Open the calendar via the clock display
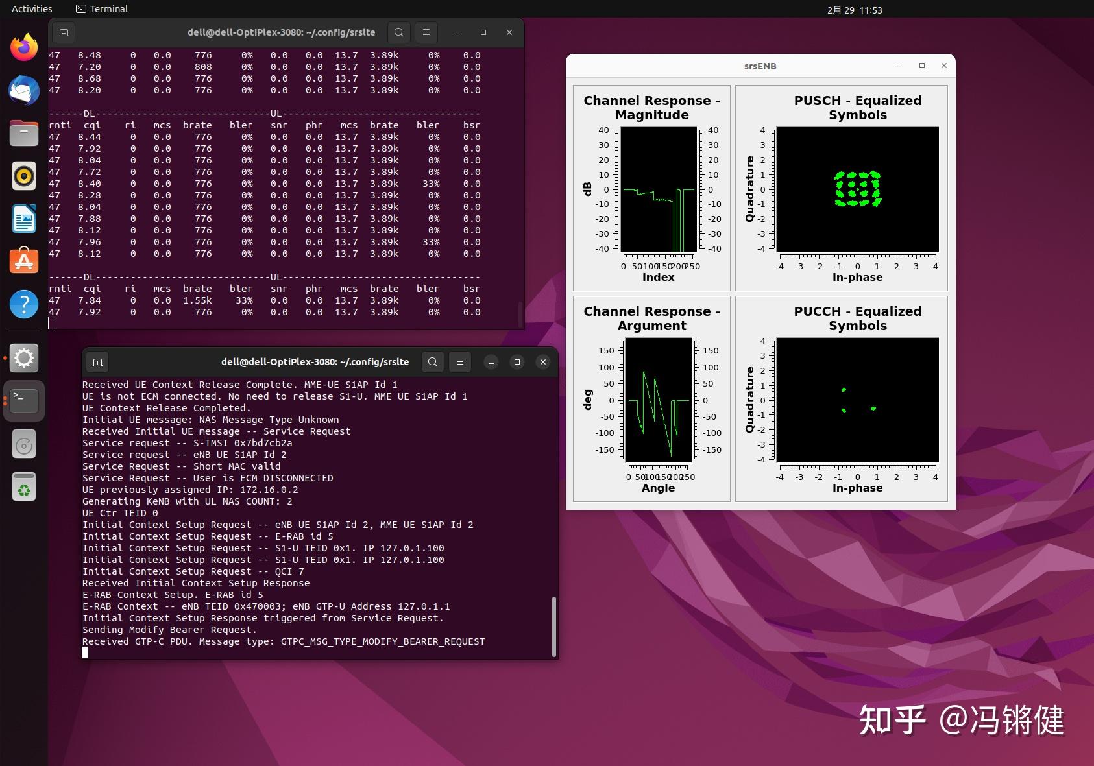The height and width of the screenshot is (766, 1094). coord(854,9)
